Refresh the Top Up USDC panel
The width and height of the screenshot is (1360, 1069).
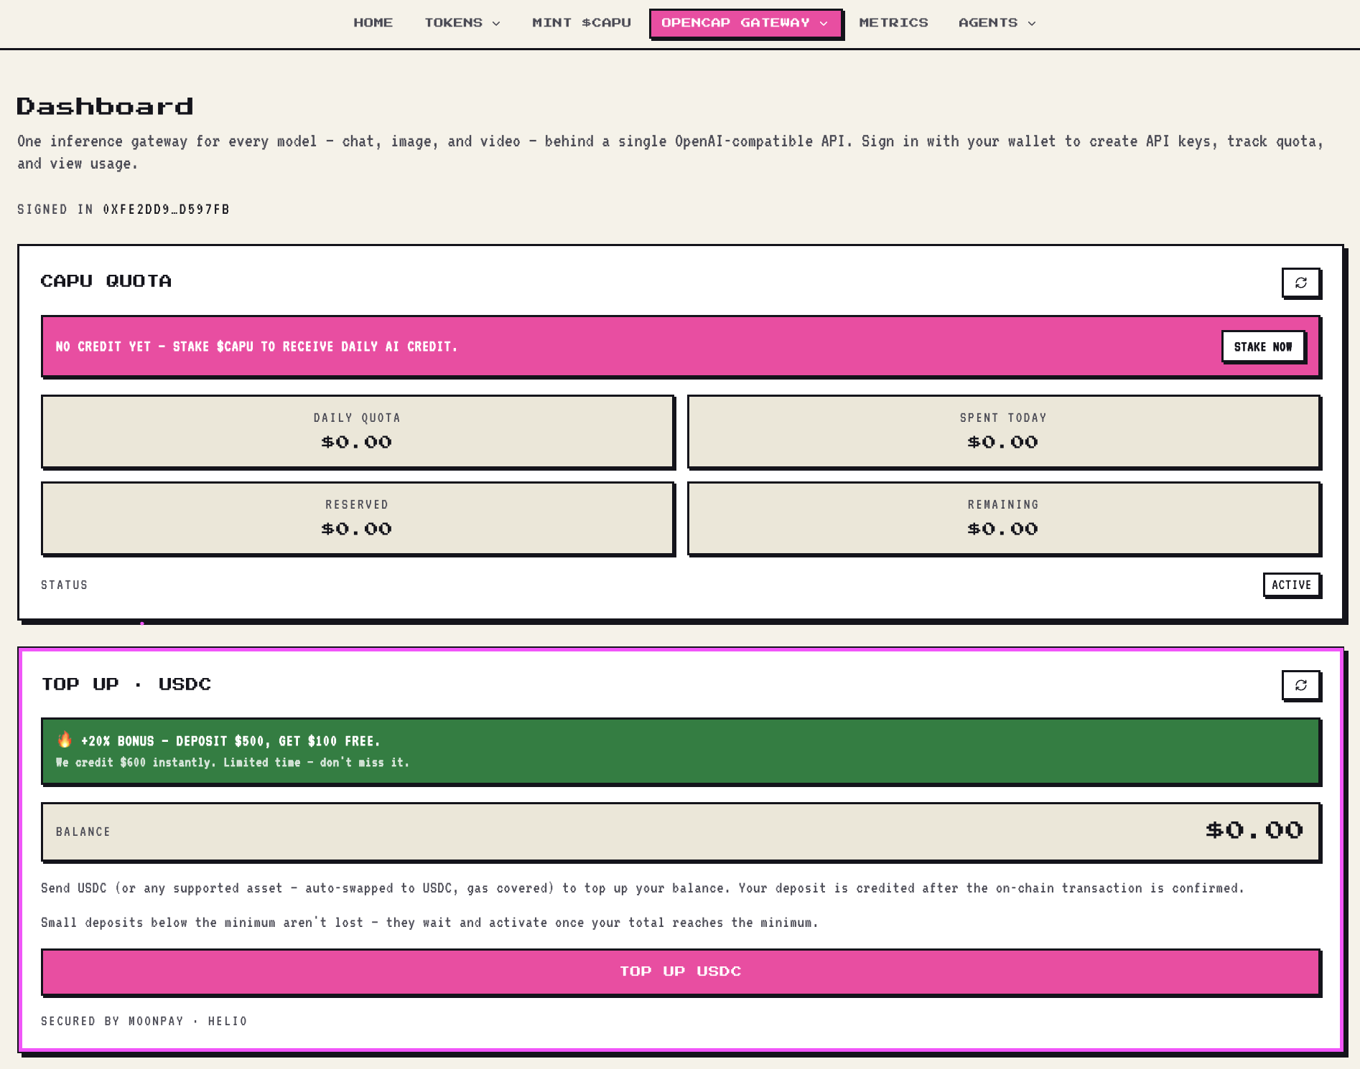tap(1300, 685)
